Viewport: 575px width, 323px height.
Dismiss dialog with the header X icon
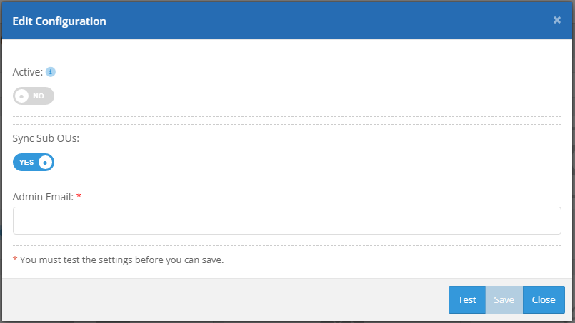[x=557, y=20]
